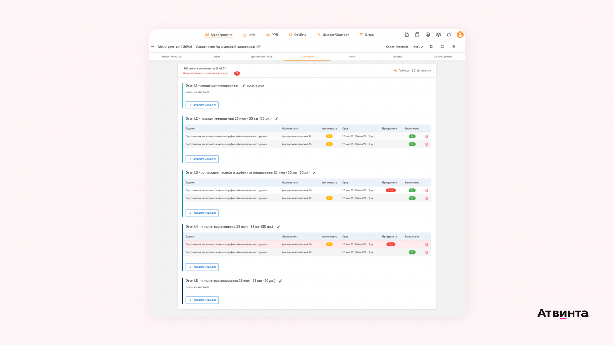614x345 pixels.
Task: Click pencil icon next to Этап L3 heading
Action: 314,173
